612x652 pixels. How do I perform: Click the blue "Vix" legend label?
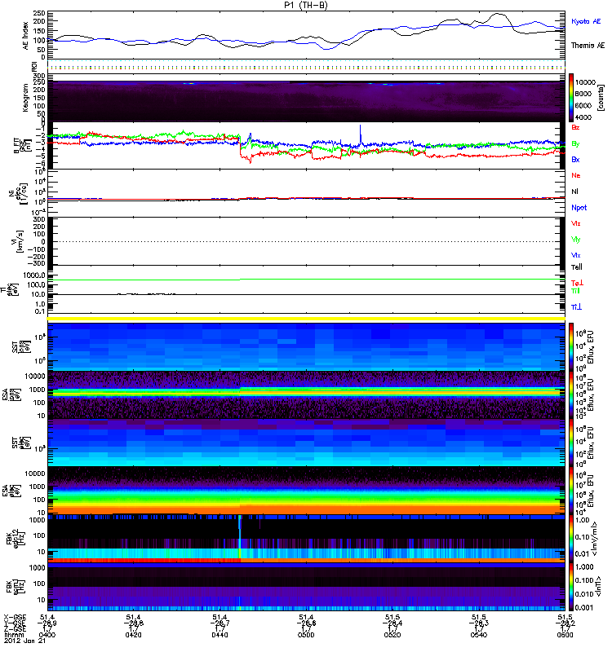click(x=576, y=255)
